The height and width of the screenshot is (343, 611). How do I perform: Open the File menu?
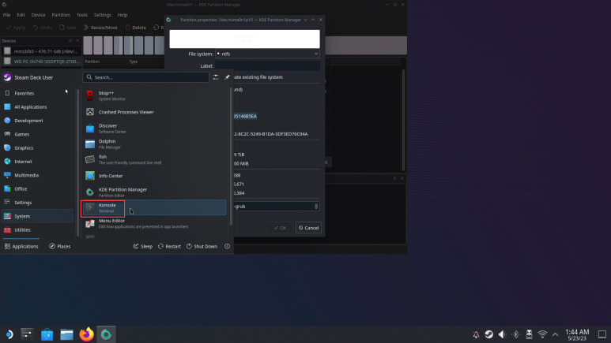(x=6, y=15)
